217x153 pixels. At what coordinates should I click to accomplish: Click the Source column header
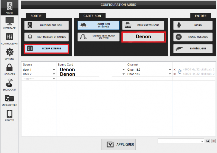27,64
